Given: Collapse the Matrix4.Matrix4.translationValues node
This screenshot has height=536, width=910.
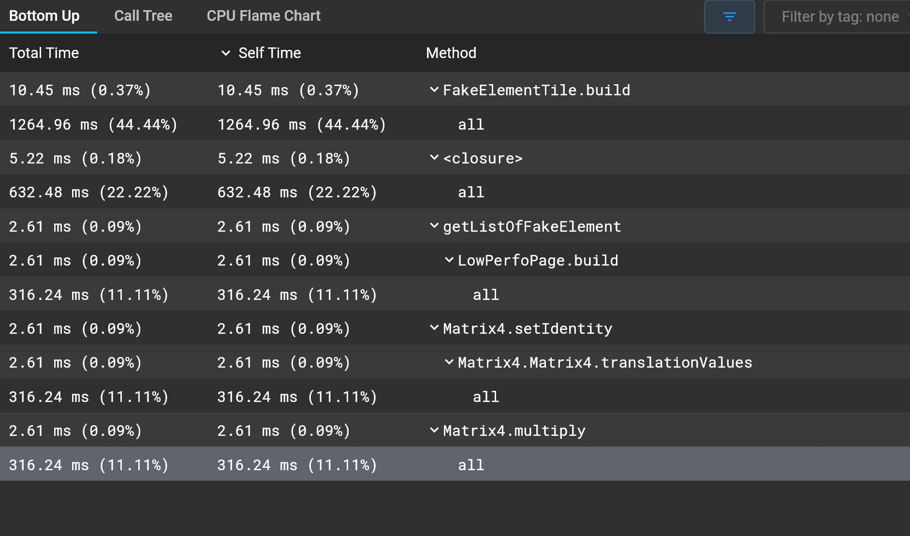Looking at the screenshot, I should (449, 362).
